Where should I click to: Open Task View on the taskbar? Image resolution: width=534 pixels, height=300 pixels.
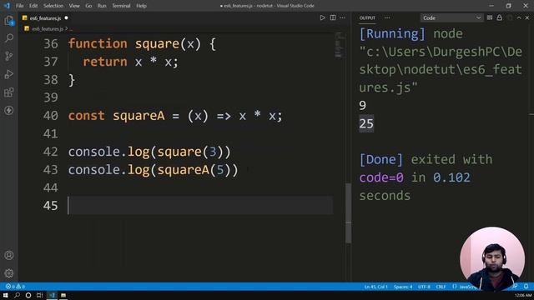[39, 295]
